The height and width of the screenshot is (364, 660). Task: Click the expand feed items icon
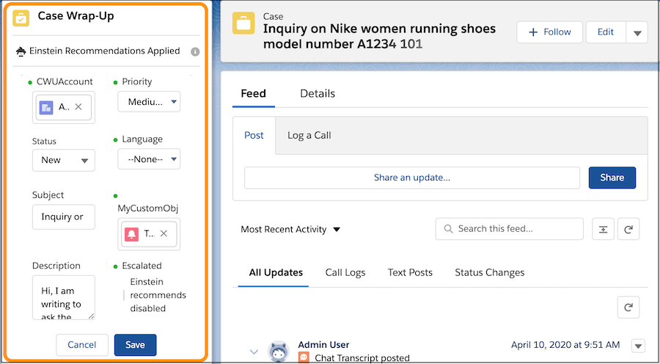click(603, 229)
